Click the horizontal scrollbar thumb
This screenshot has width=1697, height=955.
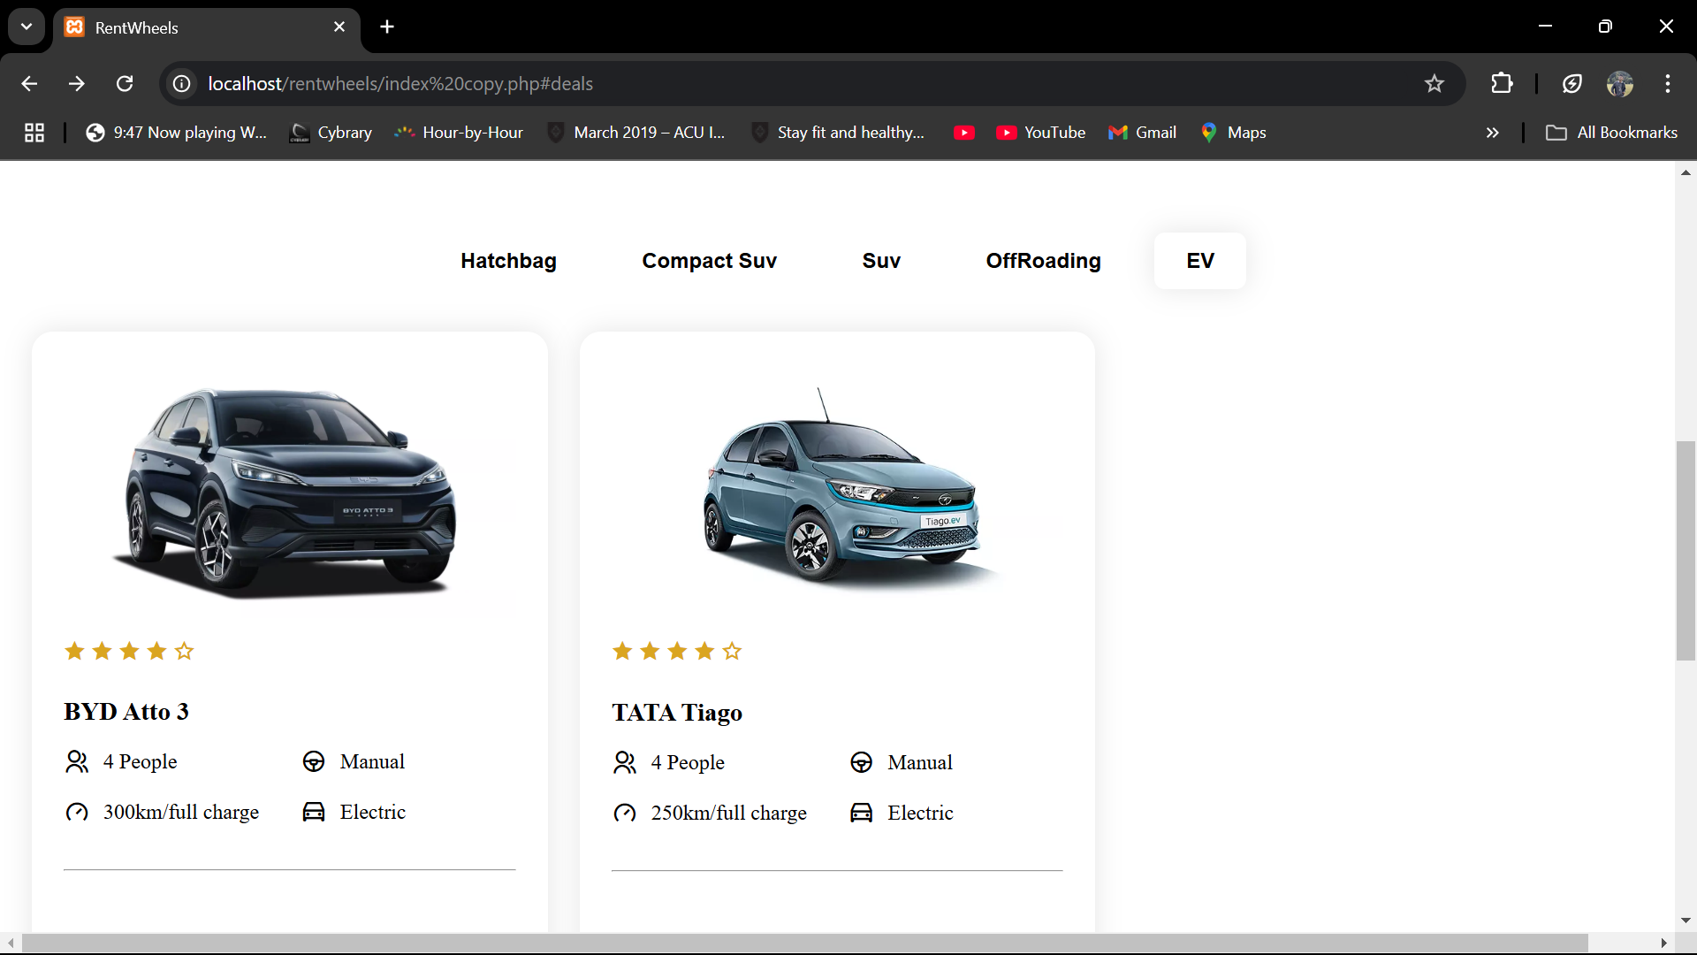pos(804,944)
